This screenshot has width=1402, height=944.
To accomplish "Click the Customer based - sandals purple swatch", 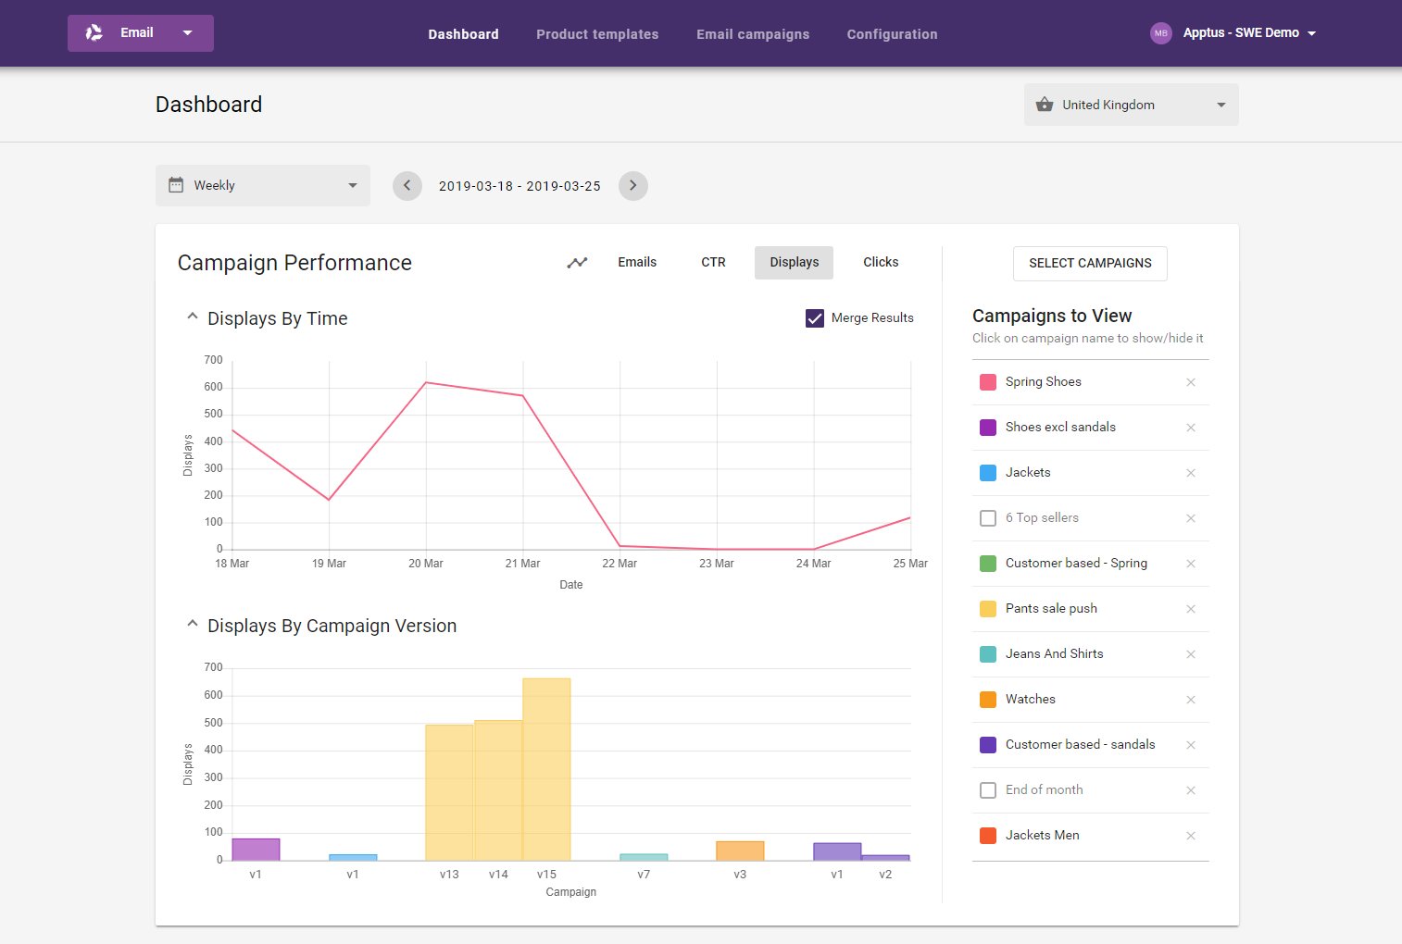I will [988, 745].
